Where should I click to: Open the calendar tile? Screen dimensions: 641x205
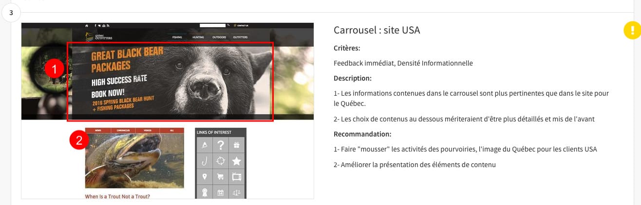point(221,192)
